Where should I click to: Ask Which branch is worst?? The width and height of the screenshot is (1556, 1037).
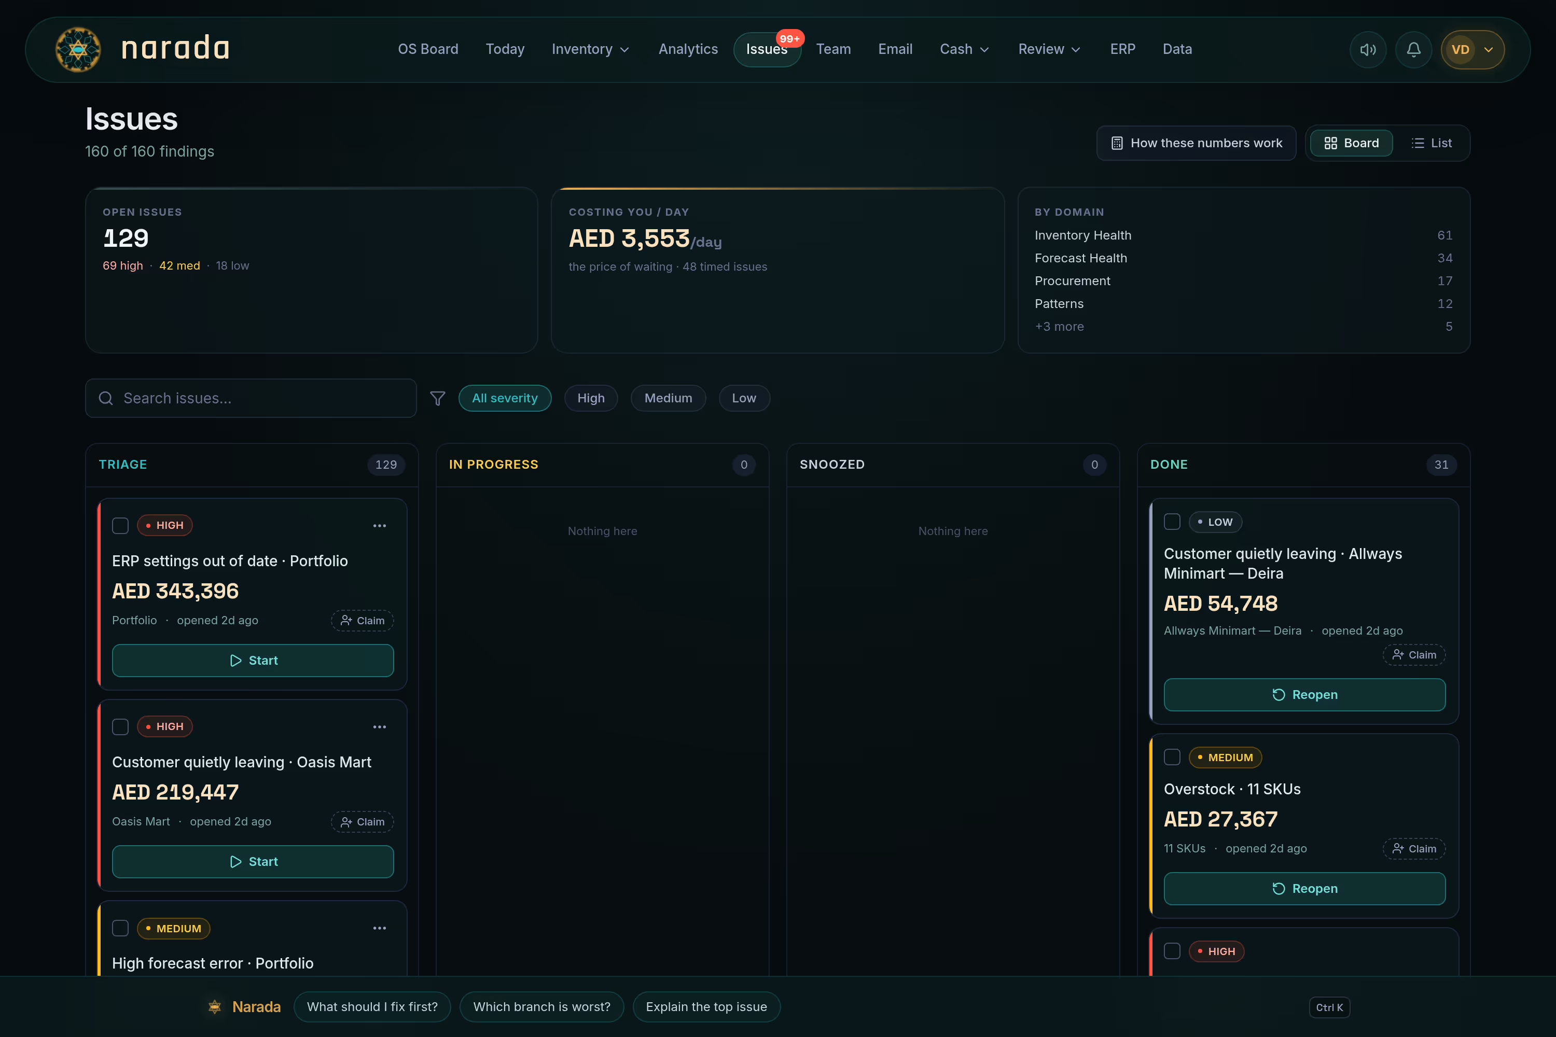point(541,1006)
